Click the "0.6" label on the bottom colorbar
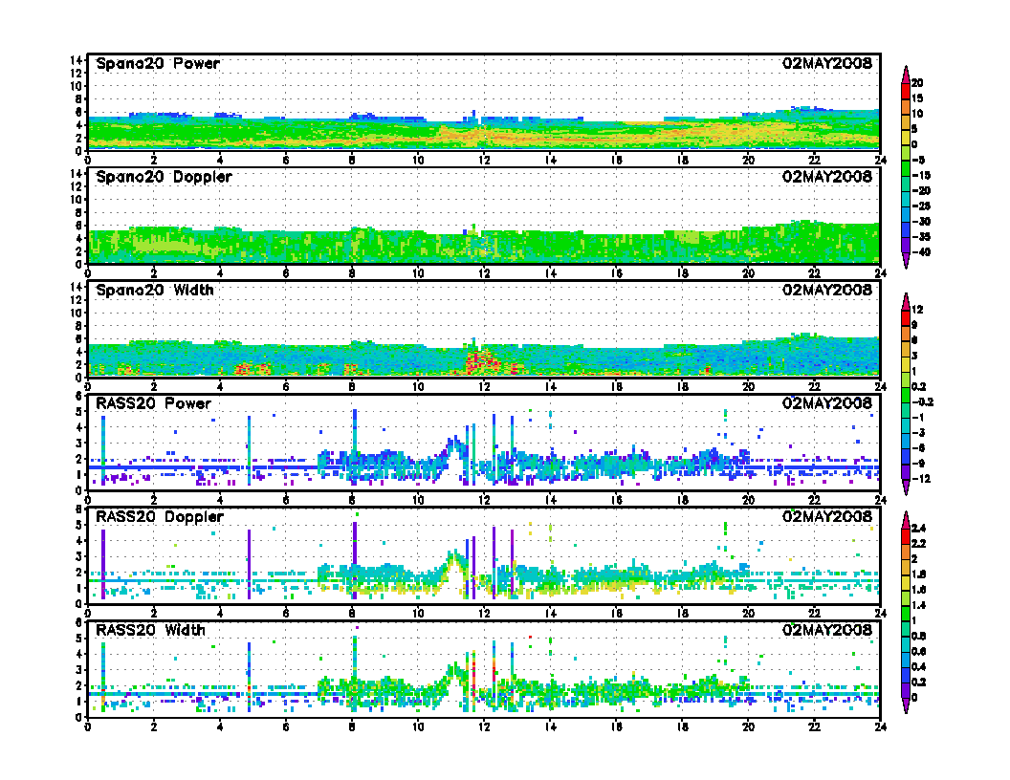Viewport: 1010px width, 780px height. click(918, 651)
